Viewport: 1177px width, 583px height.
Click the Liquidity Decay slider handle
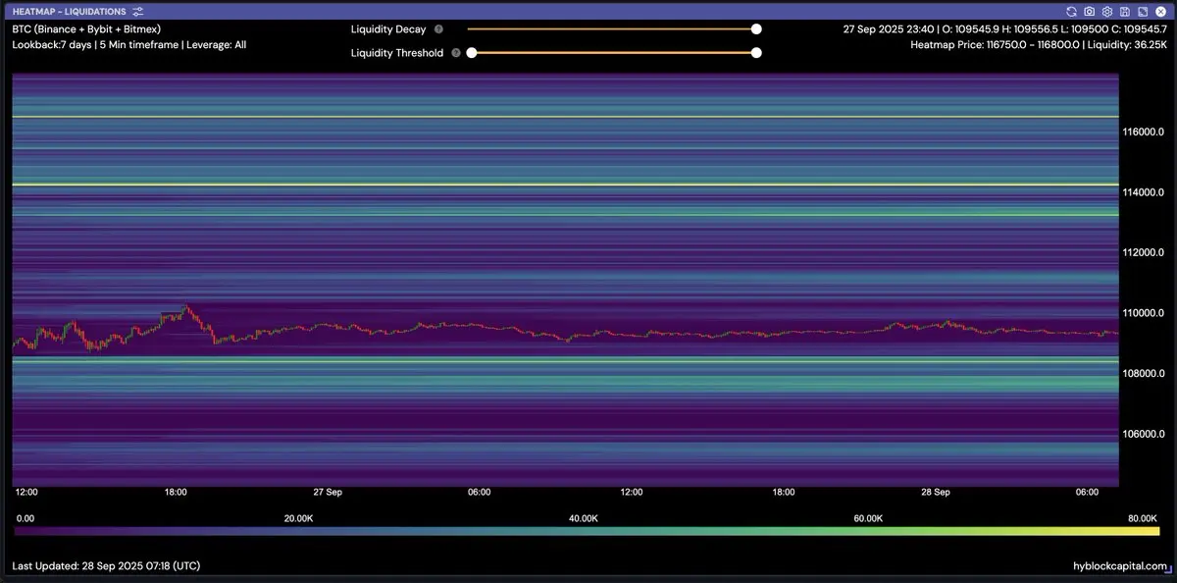pos(756,29)
